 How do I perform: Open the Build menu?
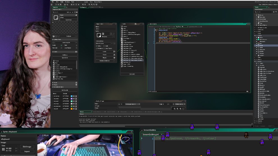[x=62, y=2]
